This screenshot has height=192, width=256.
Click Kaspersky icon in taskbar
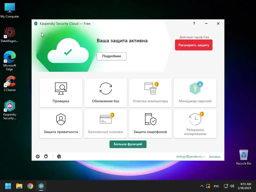tap(41, 186)
